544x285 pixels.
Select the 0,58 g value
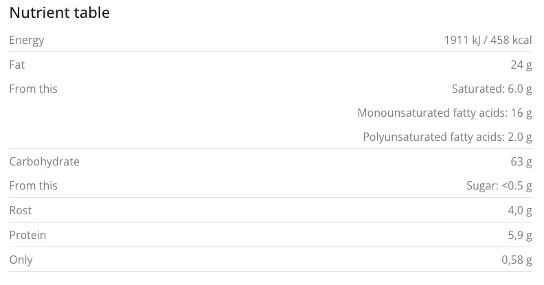[517, 260]
